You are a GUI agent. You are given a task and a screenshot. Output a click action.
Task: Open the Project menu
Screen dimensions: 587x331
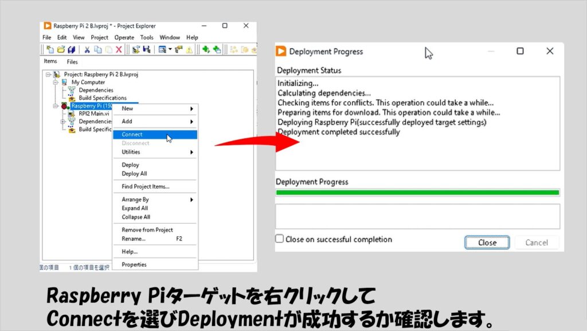tap(100, 37)
